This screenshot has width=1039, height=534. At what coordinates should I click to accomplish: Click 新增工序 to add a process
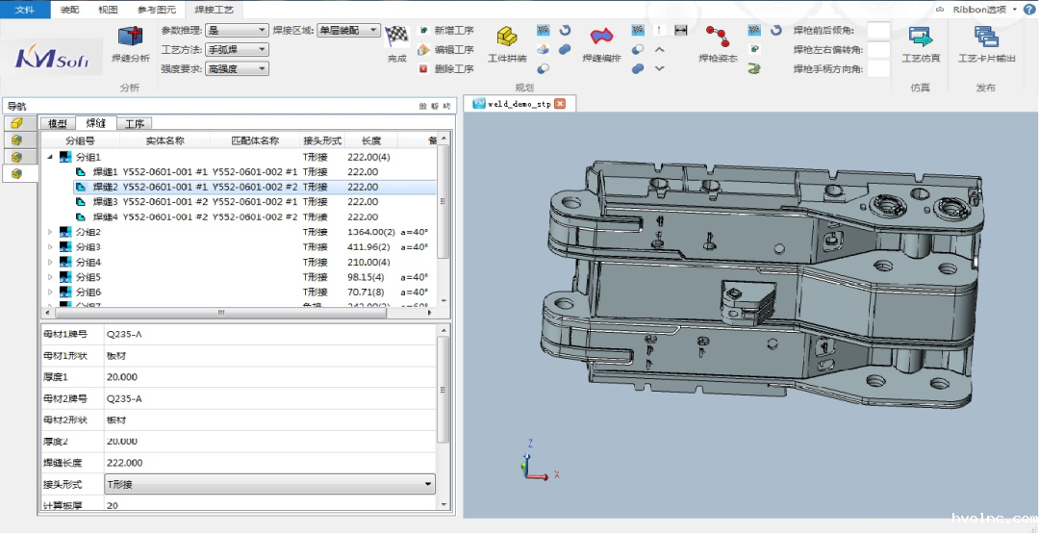click(x=452, y=31)
